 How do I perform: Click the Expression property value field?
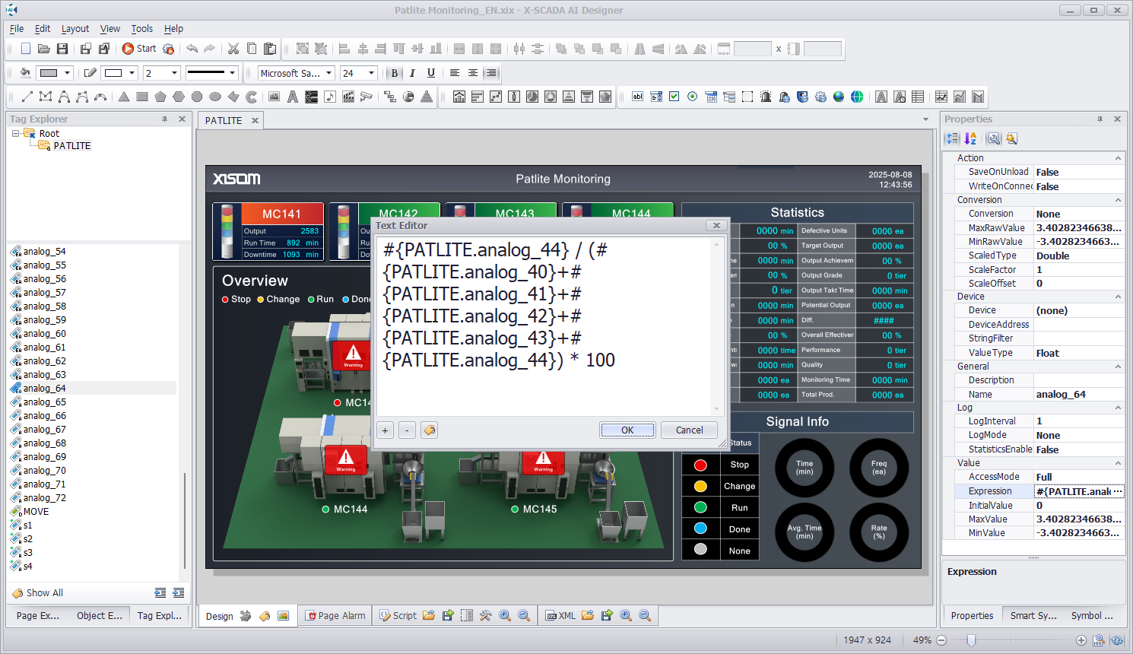click(x=1078, y=491)
